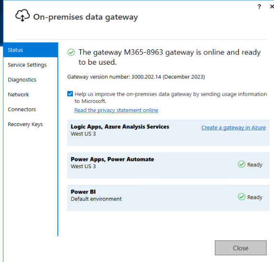Click the Close button
Viewport: 274px width, 262px height.
240,248
